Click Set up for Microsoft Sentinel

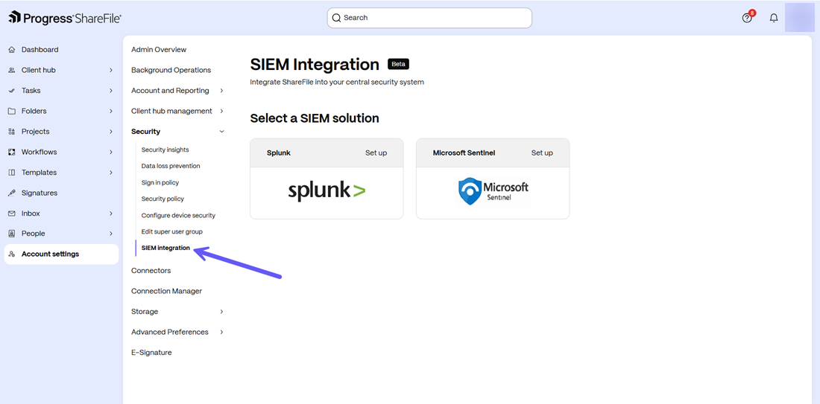(x=542, y=153)
